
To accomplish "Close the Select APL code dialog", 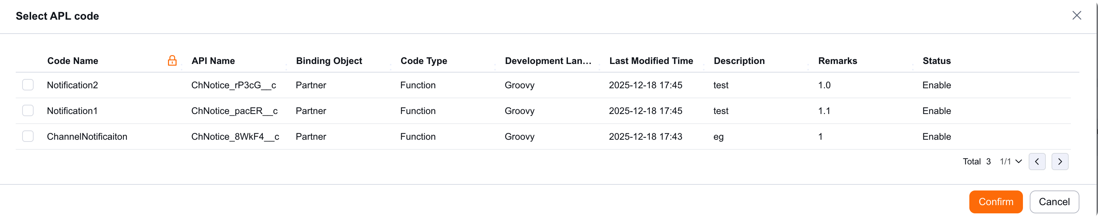I will 1077,16.
